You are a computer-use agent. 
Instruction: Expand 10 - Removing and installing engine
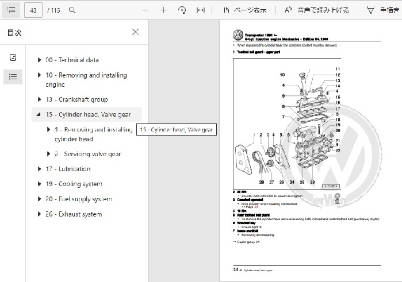pos(39,75)
